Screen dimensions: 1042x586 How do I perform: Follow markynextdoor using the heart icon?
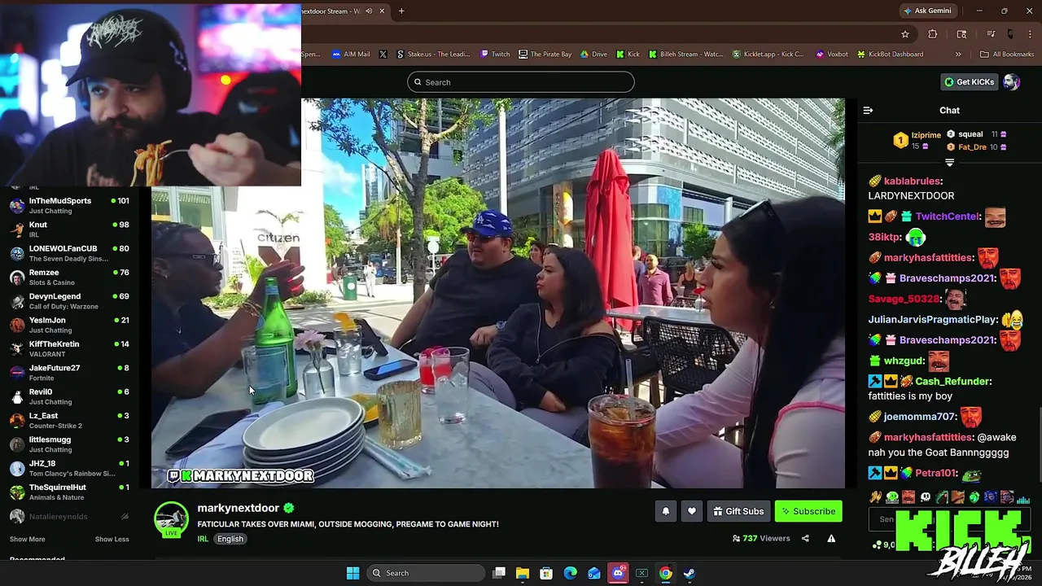coord(691,511)
